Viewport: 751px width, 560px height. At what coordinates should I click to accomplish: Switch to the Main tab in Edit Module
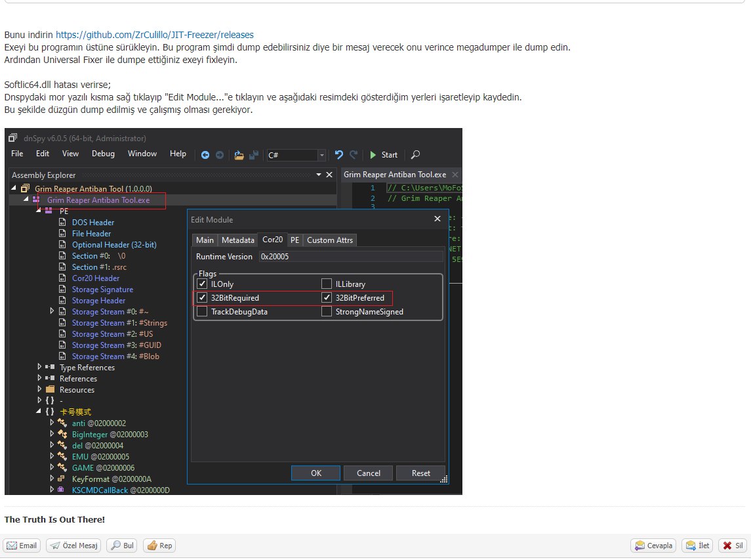(x=205, y=240)
